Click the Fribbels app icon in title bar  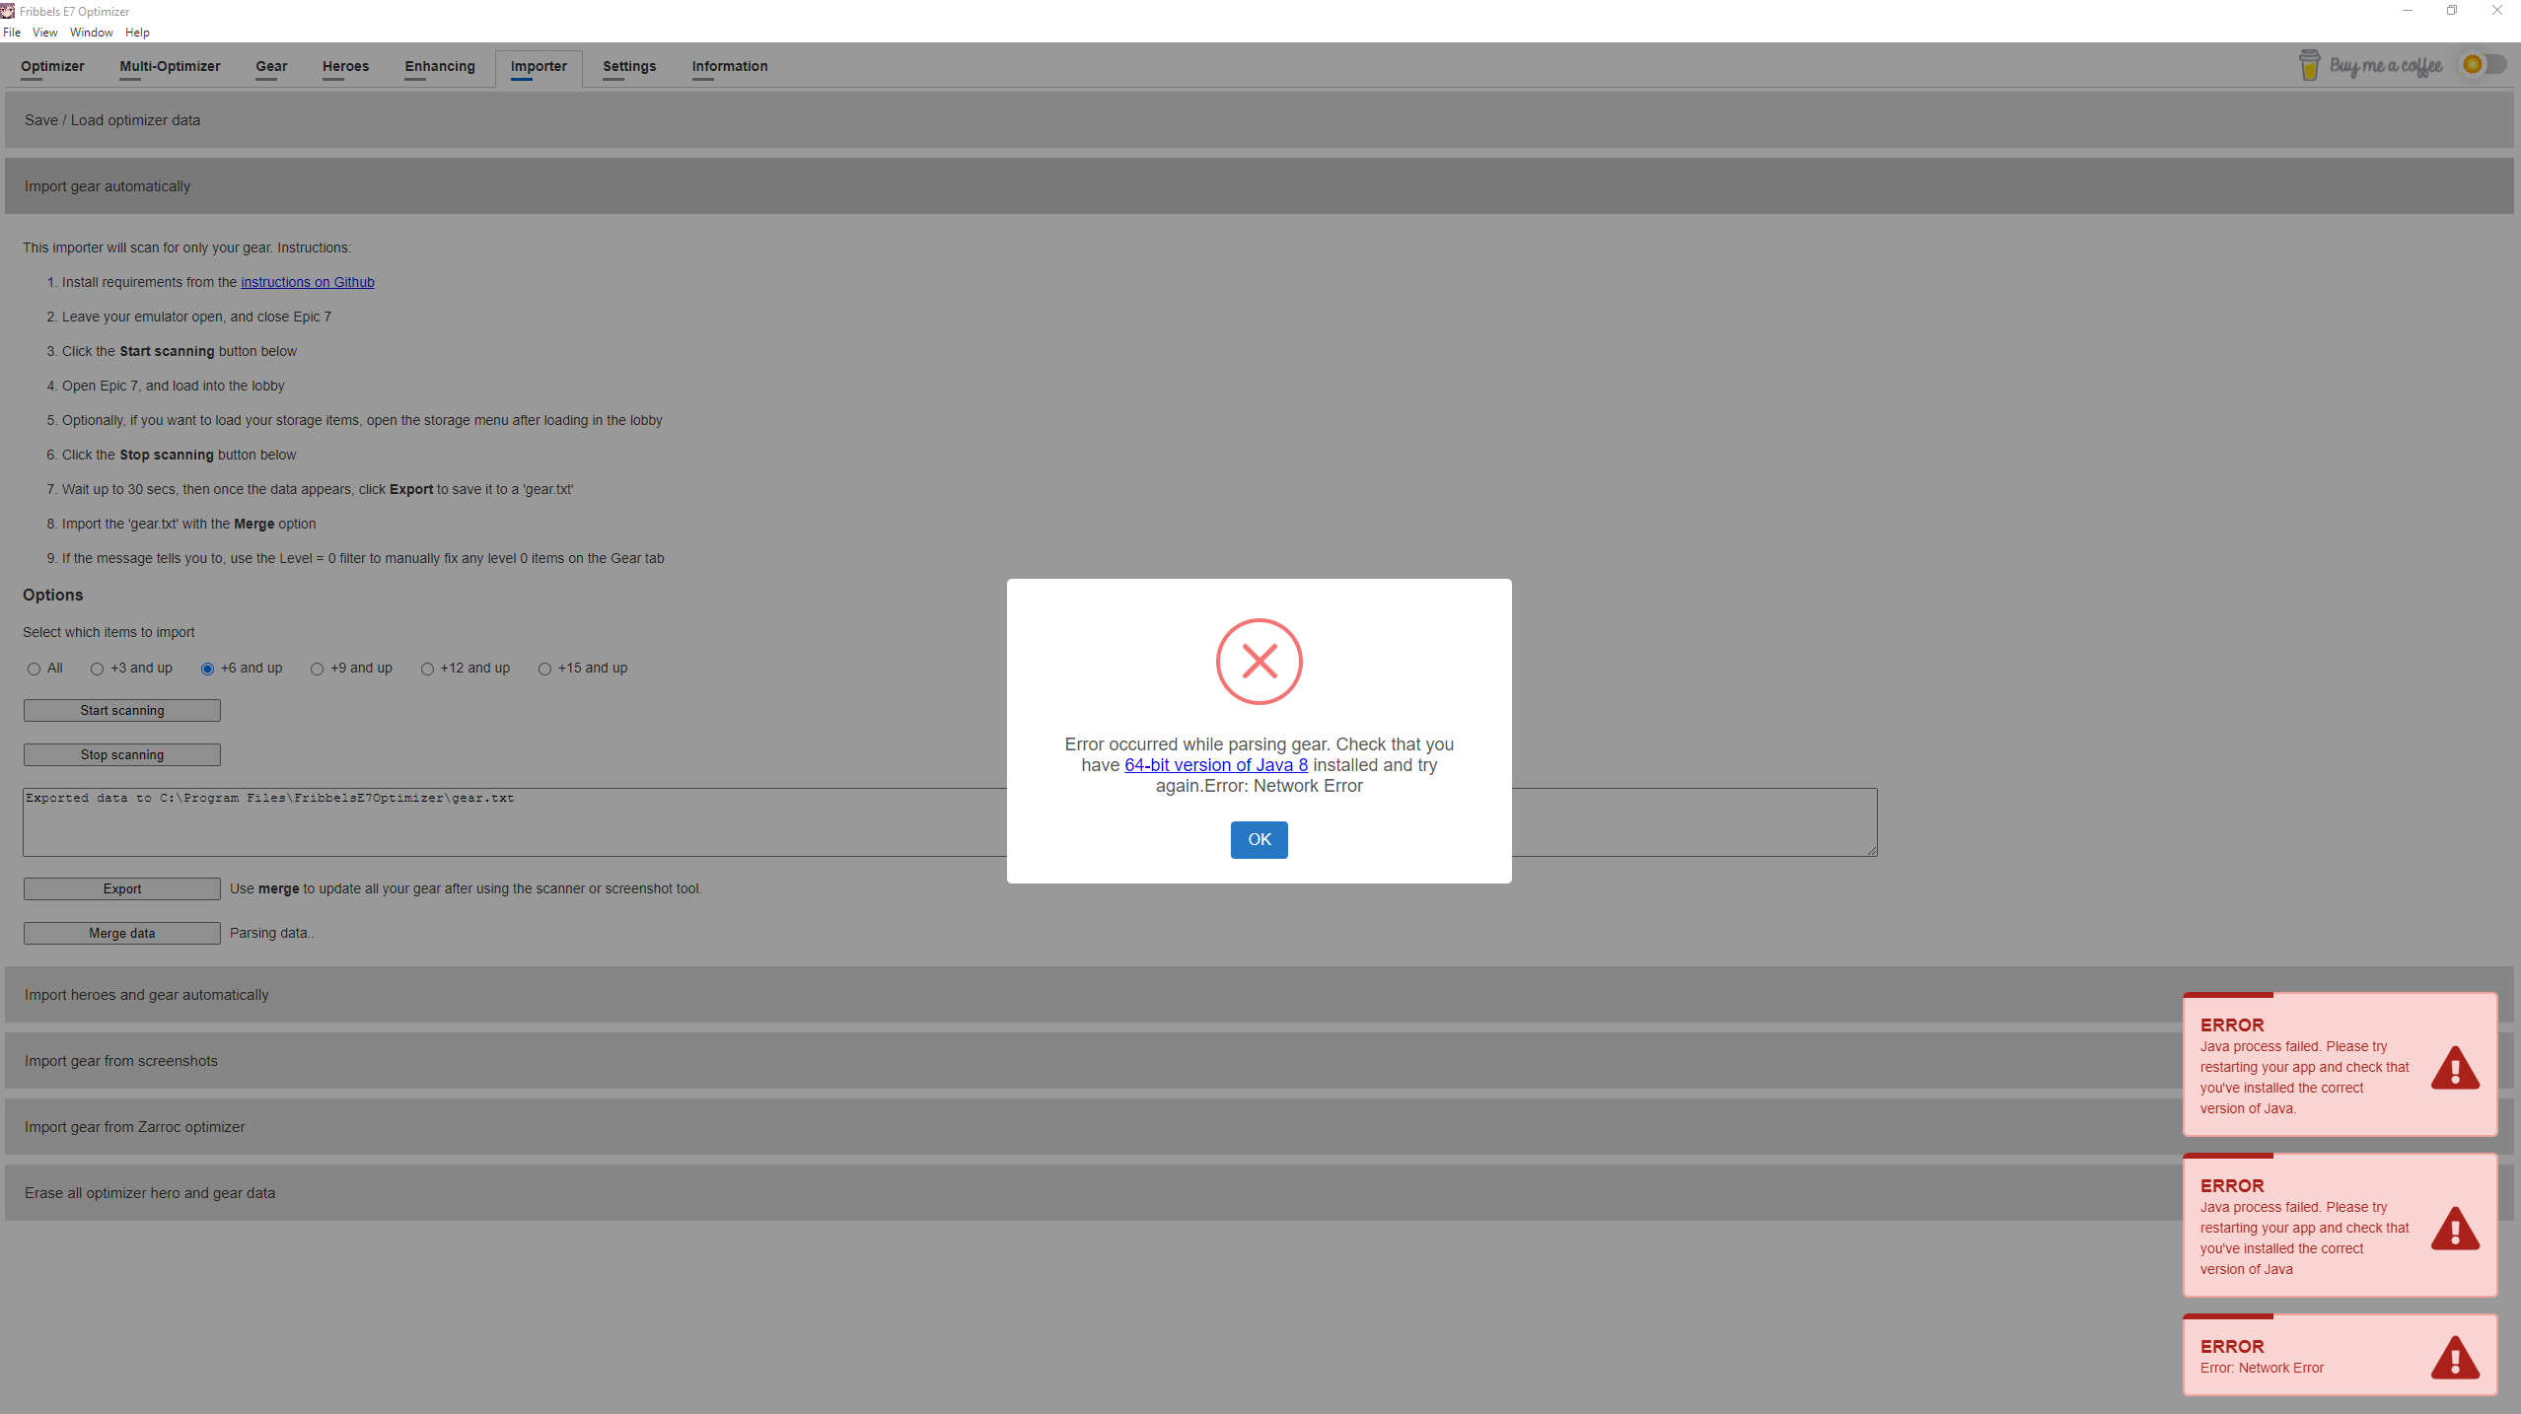(x=8, y=11)
